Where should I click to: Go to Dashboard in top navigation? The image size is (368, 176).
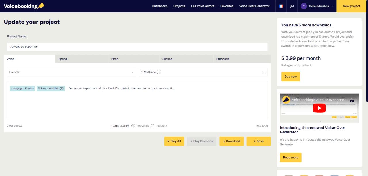click(160, 6)
